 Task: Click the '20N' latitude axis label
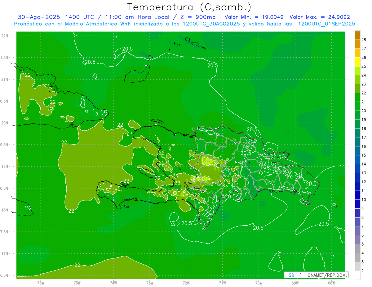click(x=5, y=123)
